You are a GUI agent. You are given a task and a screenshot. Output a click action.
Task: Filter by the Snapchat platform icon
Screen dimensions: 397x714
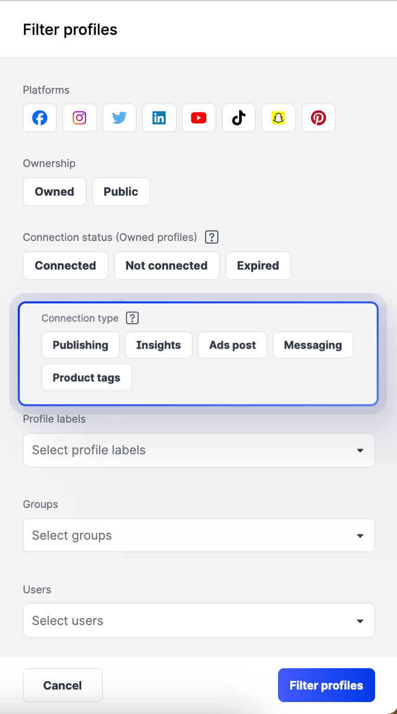coord(278,118)
